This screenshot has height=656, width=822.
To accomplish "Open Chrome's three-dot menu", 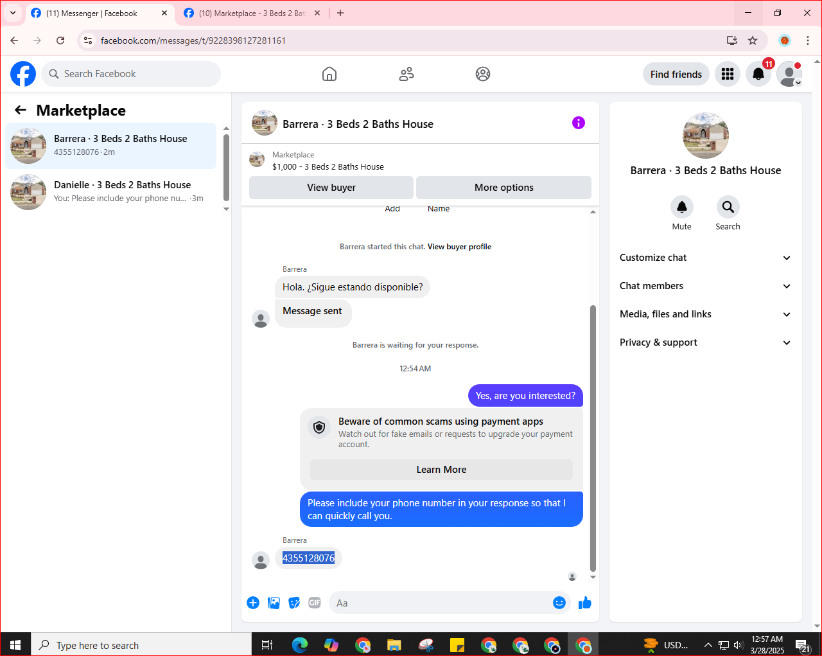I will click(x=808, y=40).
